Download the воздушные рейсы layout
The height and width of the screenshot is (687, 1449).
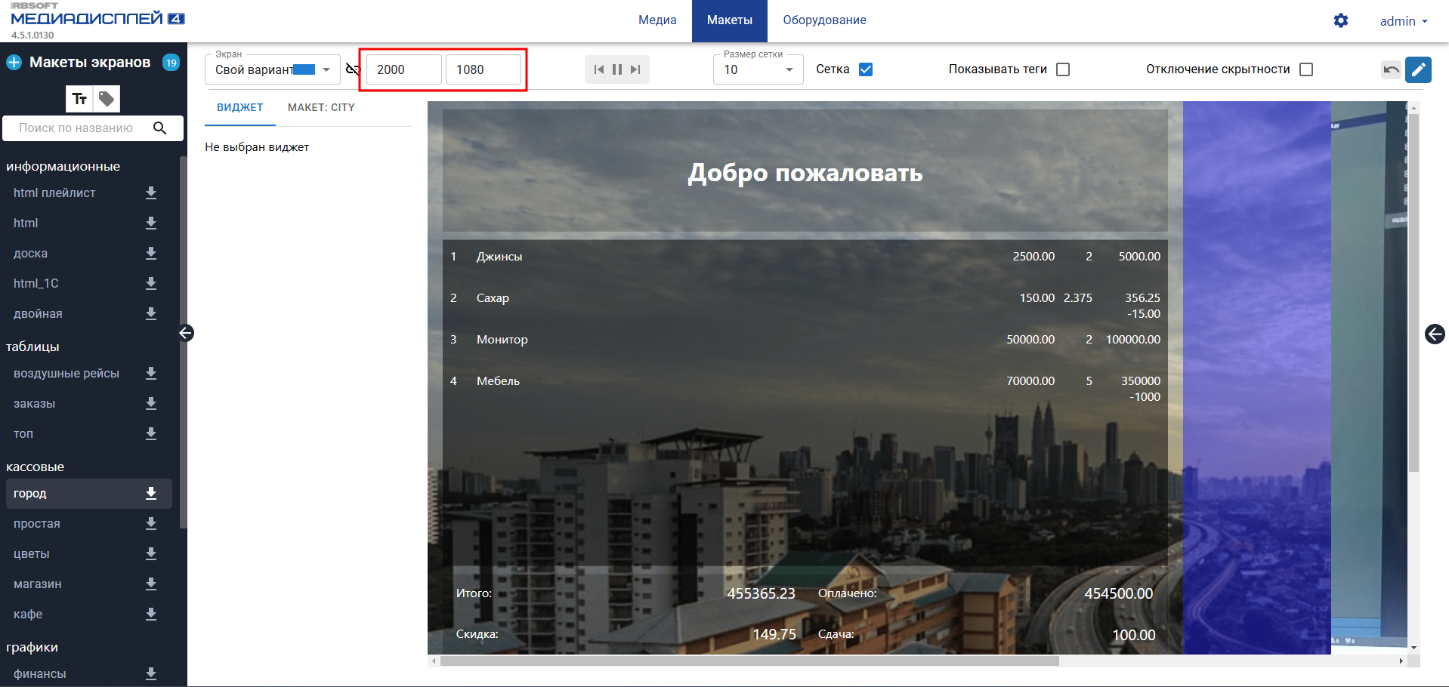pyautogui.click(x=151, y=374)
